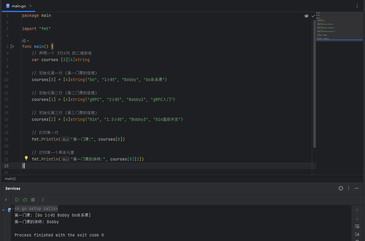Click the Go gopher icon on main.go tab

point(8,6)
